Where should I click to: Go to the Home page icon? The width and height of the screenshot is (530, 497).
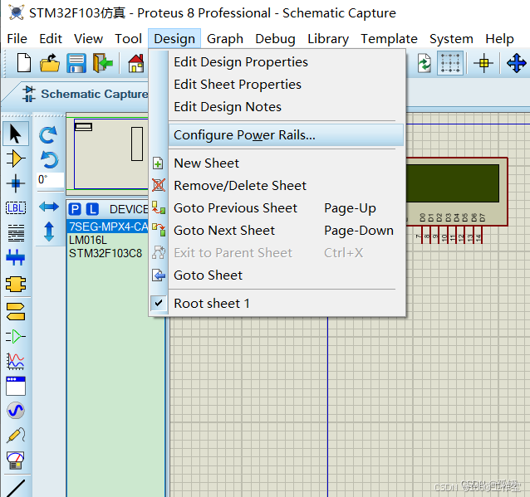tap(136, 63)
